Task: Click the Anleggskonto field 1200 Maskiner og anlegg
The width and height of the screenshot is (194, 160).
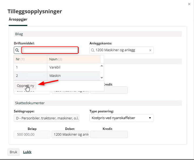Action: click(x=122, y=50)
